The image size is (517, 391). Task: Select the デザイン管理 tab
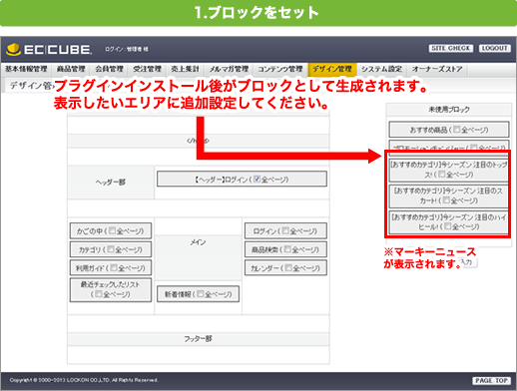coord(332,69)
